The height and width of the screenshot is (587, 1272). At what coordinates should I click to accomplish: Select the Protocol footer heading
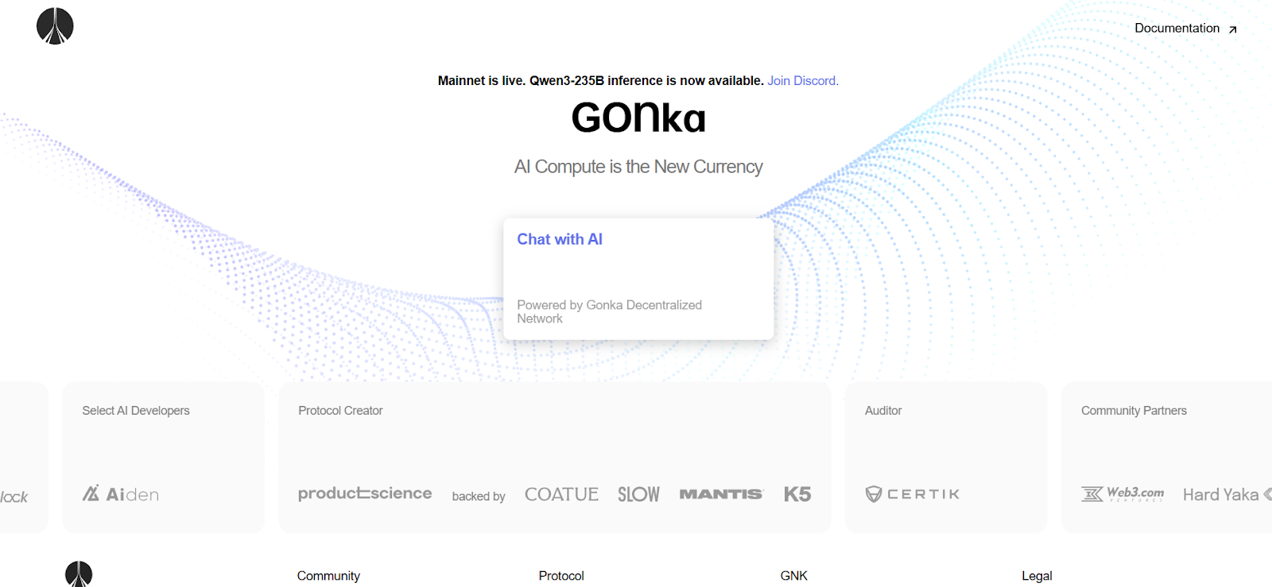click(x=561, y=576)
